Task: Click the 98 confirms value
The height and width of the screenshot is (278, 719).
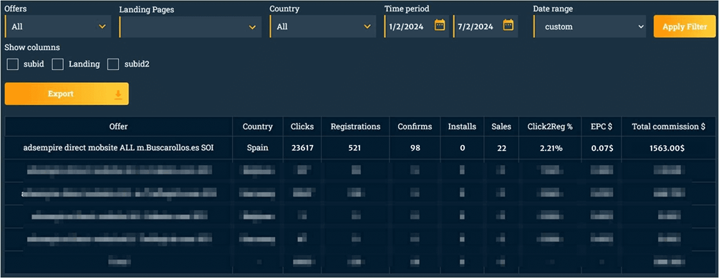Action: 415,148
